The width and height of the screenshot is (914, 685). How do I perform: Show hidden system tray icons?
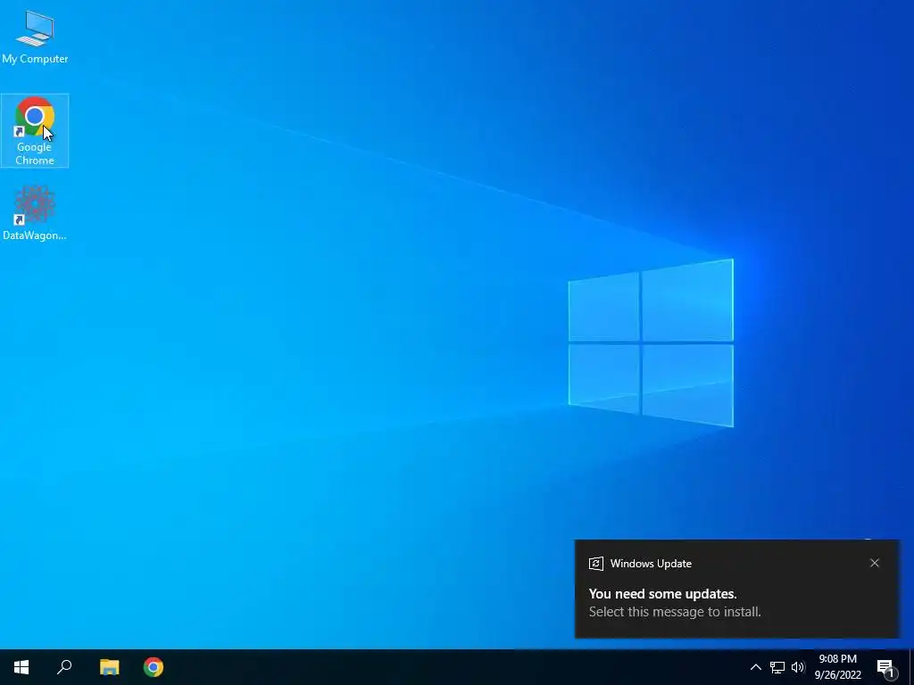coord(755,667)
